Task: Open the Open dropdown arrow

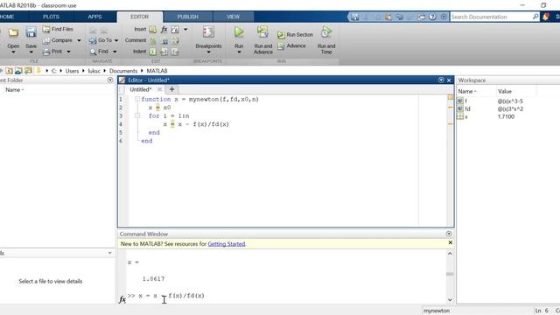Action: [x=13, y=52]
